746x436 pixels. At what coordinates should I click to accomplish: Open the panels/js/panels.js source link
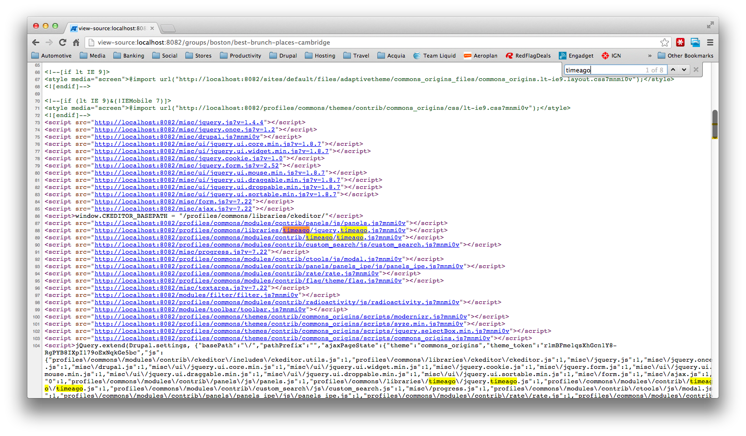250,223
